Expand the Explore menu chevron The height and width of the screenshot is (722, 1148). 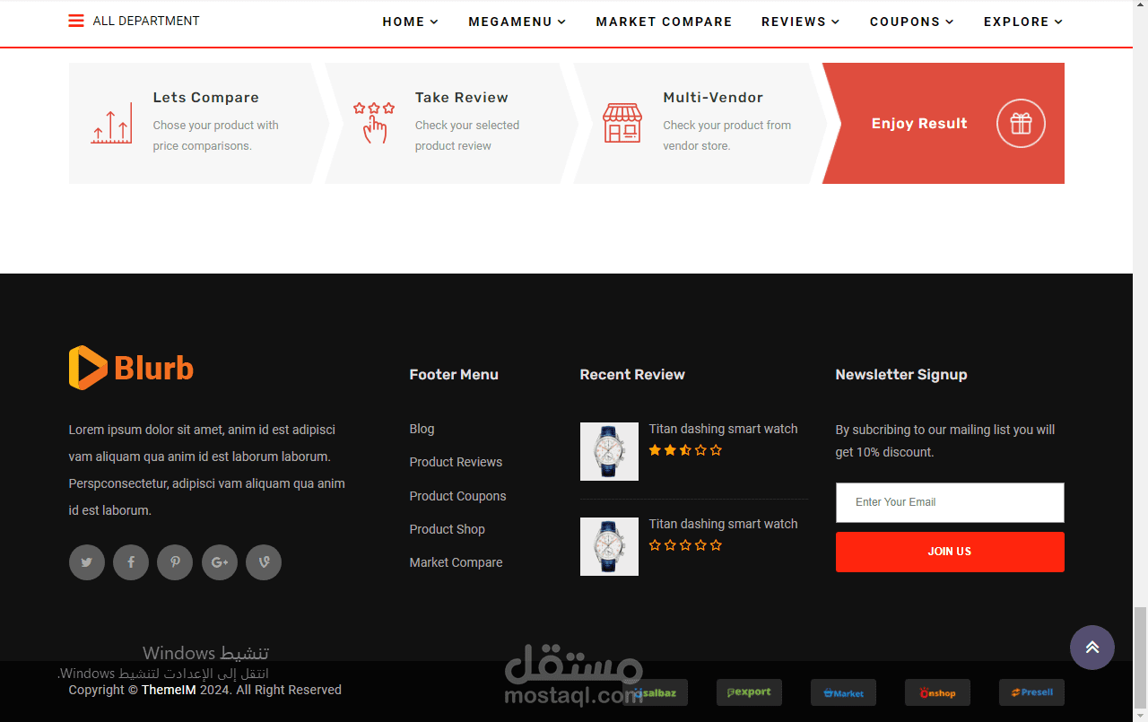(x=1058, y=22)
